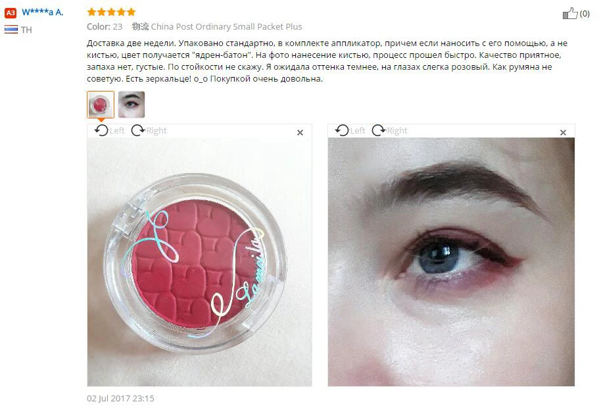Rotate the eye makeup photo left

click(342, 130)
